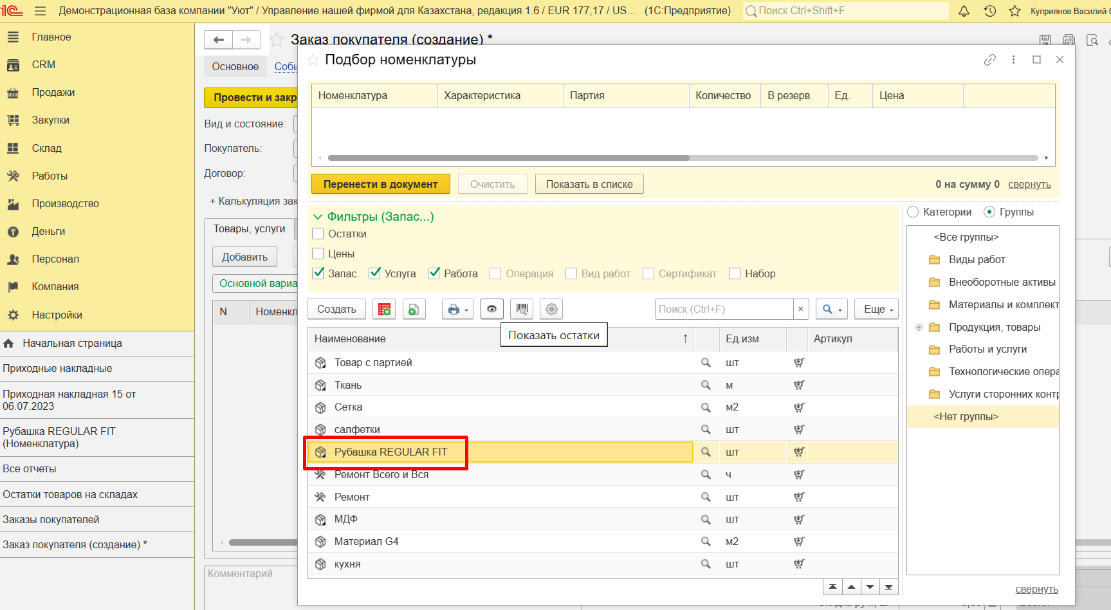Uncheck the Услуга filter checkbox
Screen dimensions: 1111x610
click(x=374, y=273)
